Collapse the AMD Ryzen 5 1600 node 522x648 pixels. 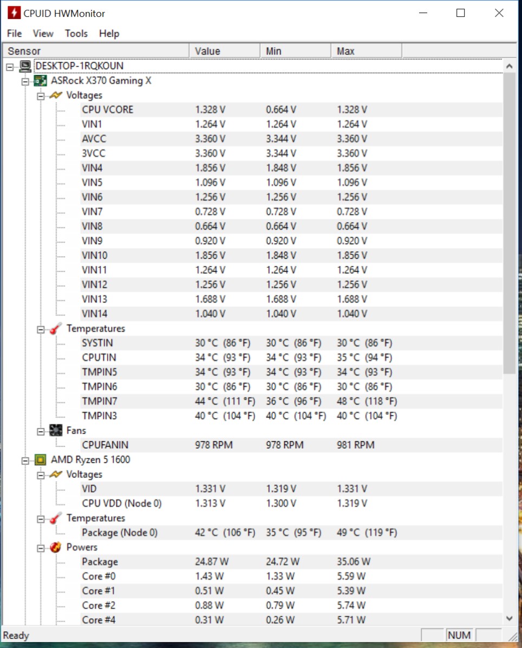click(25, 460)
